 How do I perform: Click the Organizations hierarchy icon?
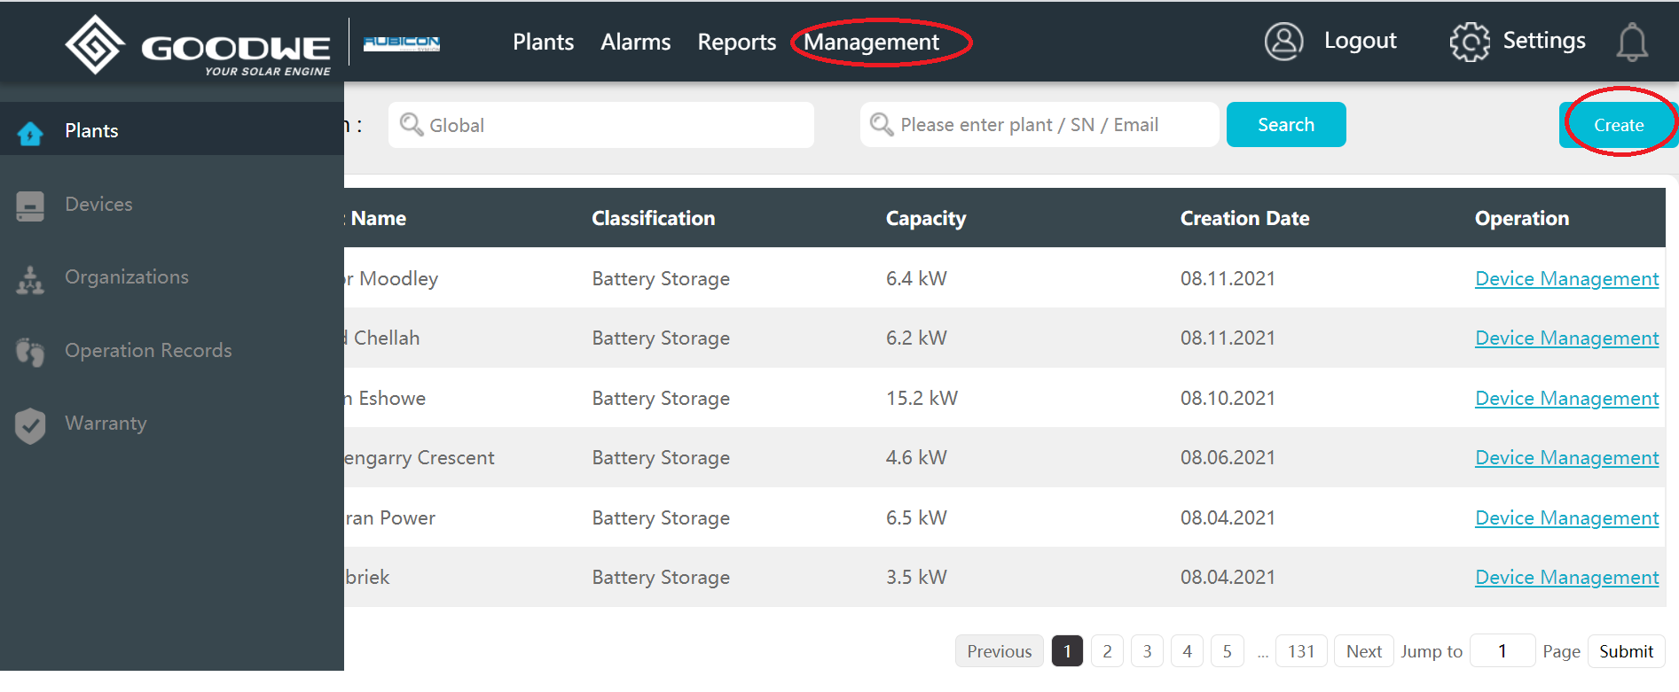point(30,280)
